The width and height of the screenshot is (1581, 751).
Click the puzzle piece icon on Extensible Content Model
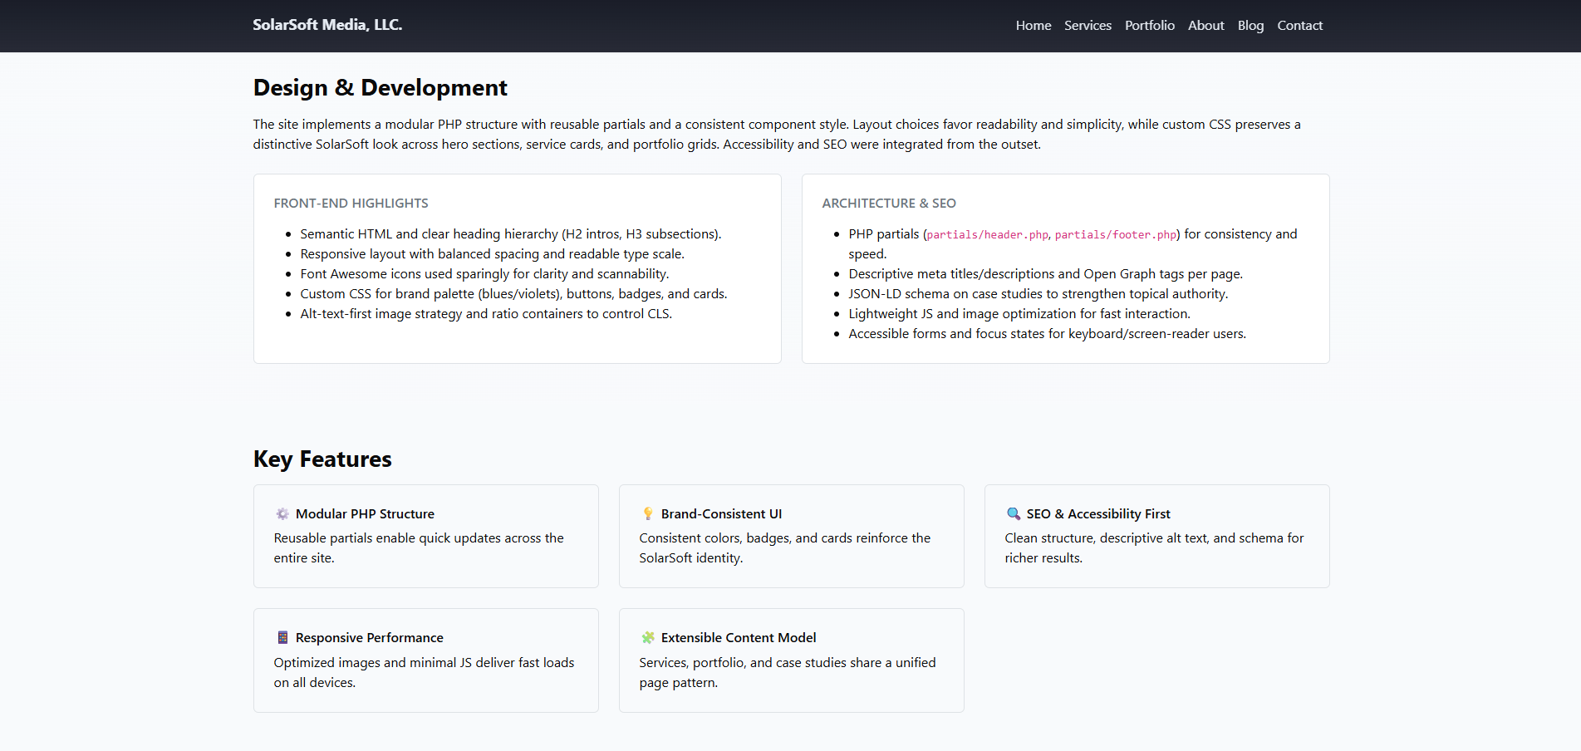click(647, 637)
